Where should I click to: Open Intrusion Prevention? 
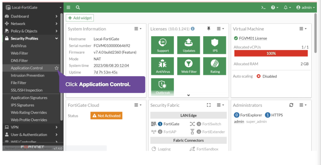[x=27, y=75]
